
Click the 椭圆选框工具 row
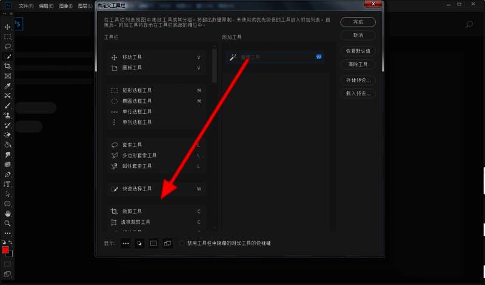coord(156,101)
